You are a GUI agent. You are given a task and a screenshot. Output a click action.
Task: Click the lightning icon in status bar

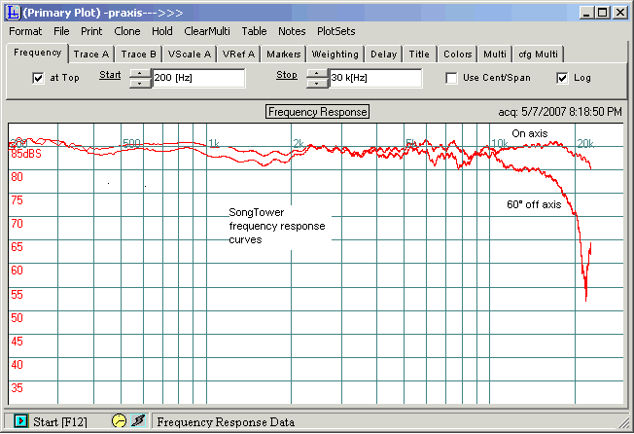coord(138,421)
